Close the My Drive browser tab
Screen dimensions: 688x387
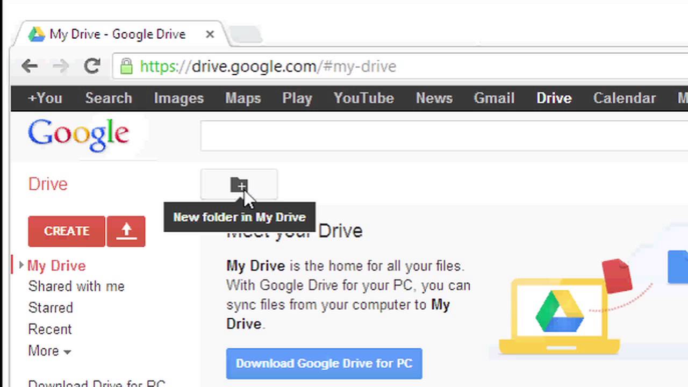[210, 34]
